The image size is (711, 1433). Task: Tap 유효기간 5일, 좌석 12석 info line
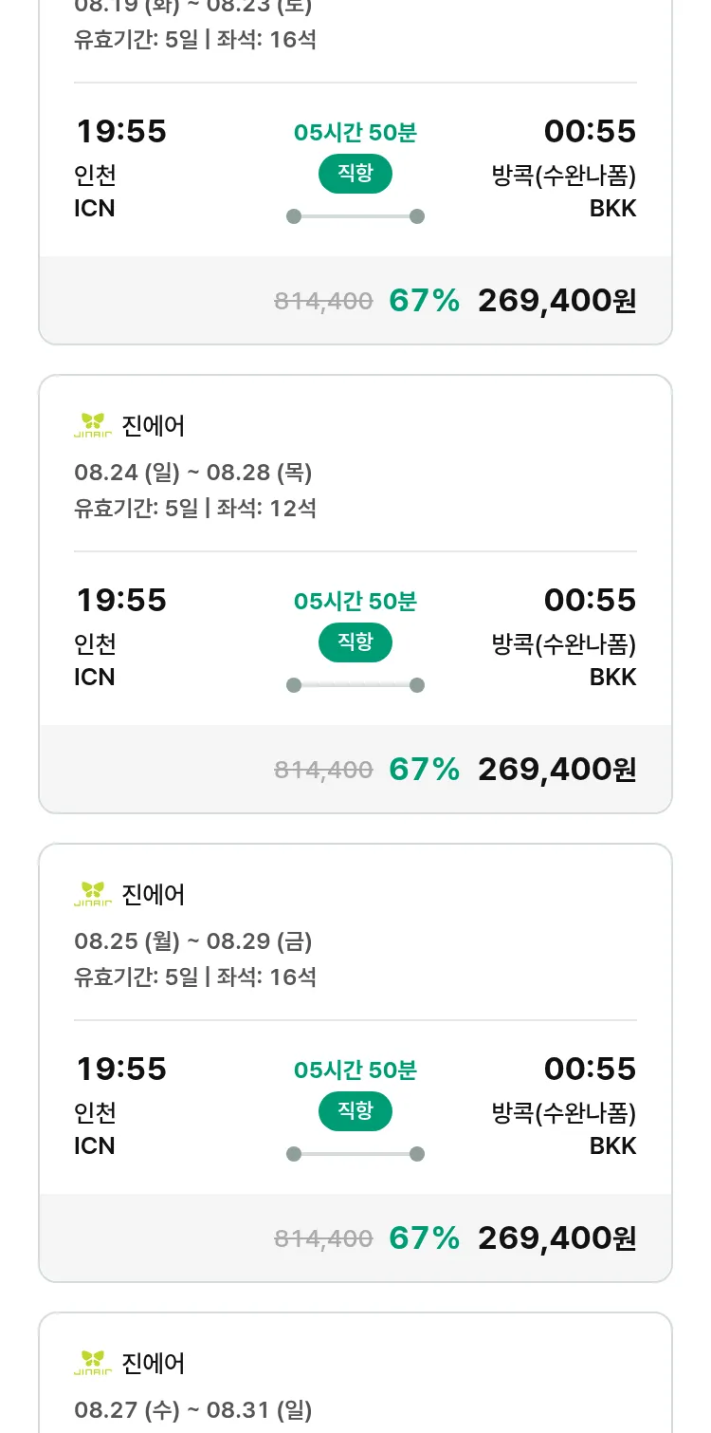(195, 508)
